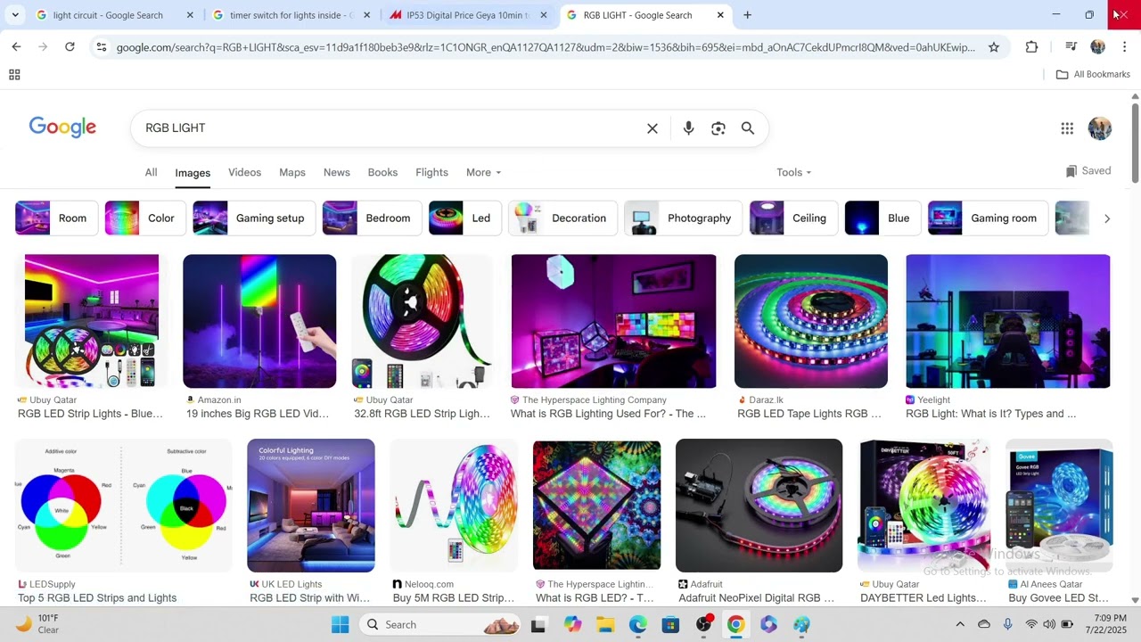The image size is (1141, 642).
Task: Click the magnifier search submit icon
Action: click(x=748, y=128)
